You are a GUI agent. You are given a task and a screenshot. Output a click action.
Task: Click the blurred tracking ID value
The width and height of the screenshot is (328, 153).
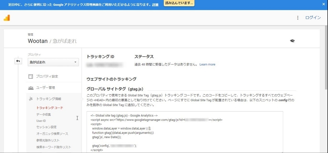[105, 65]
